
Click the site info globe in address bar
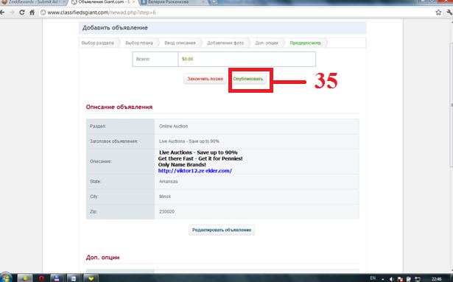pyautogui.click(x=43, y=13)
